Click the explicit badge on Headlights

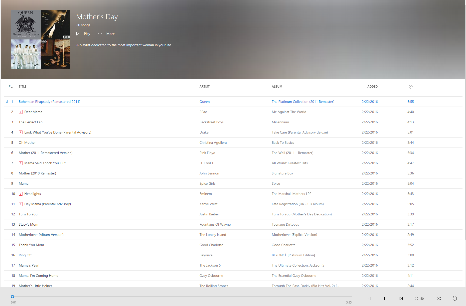21,194
